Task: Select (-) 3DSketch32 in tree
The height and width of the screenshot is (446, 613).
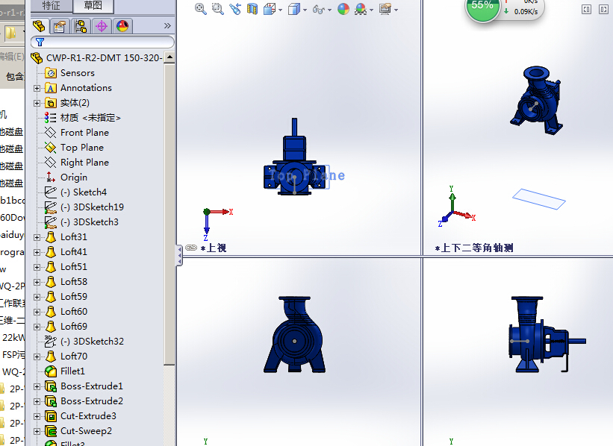Action: (x=92, y=342)
